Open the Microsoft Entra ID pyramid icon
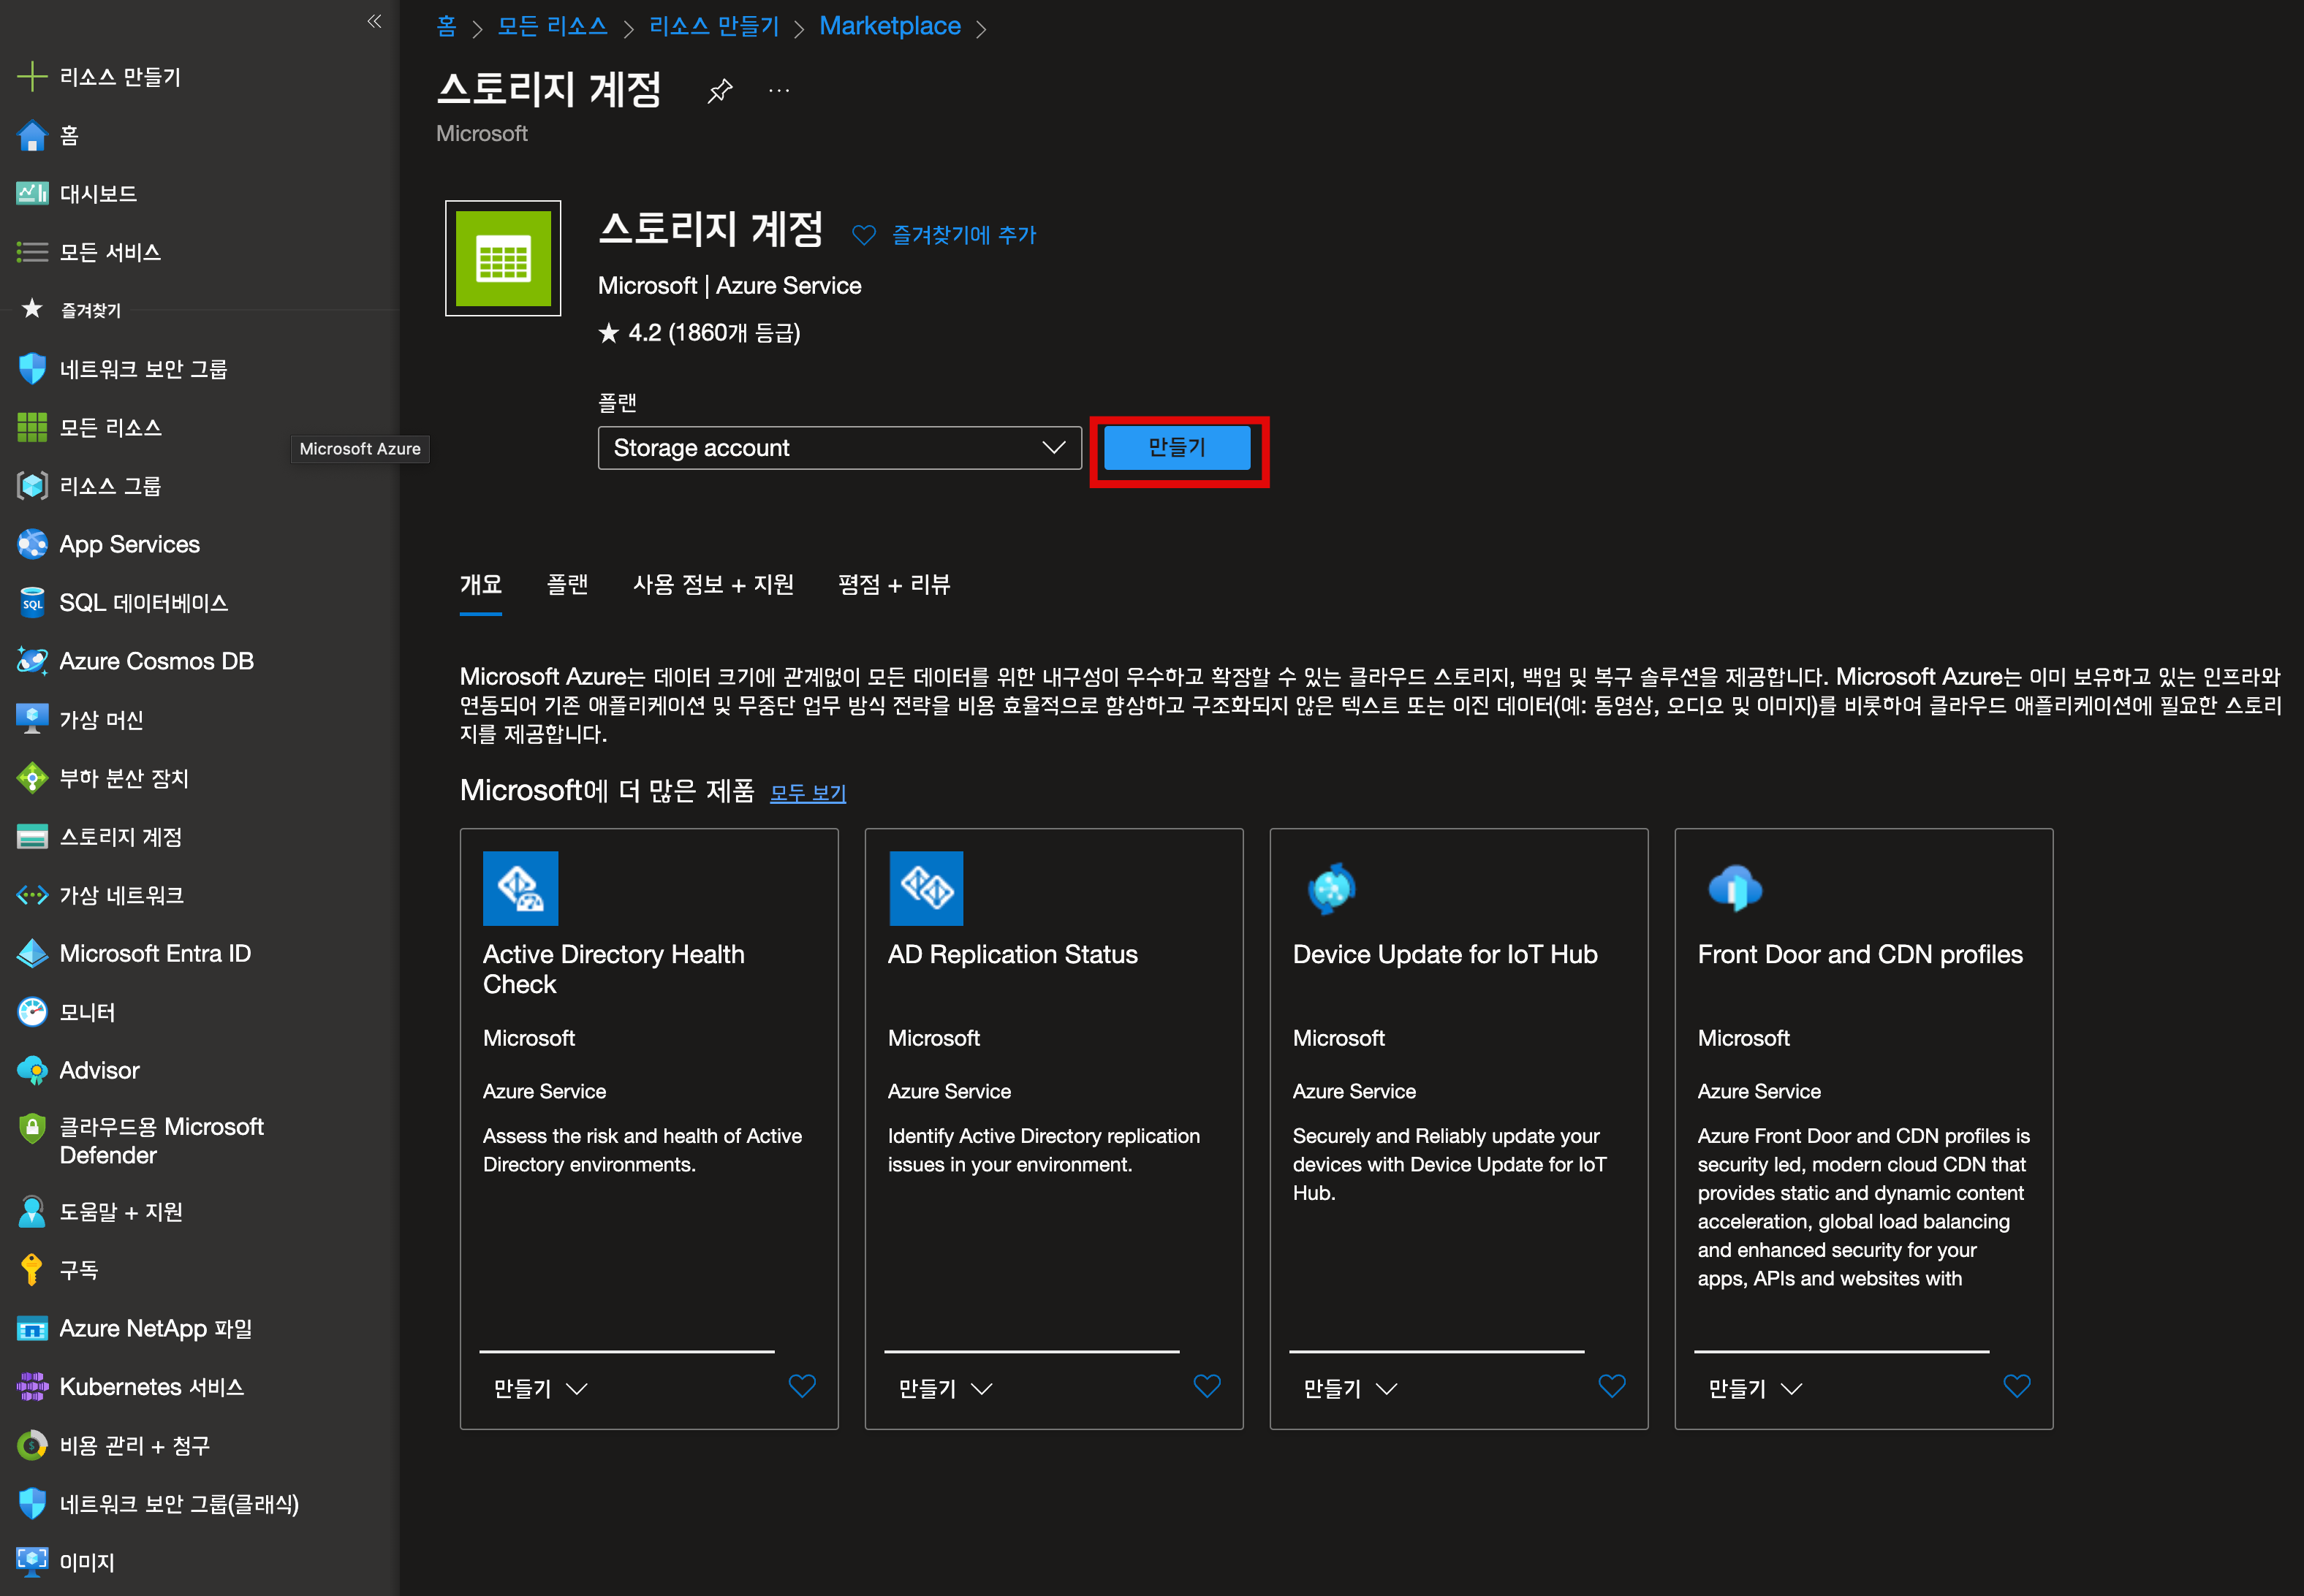Screen dimensions: 2304x1596 (x=32, y=953)
